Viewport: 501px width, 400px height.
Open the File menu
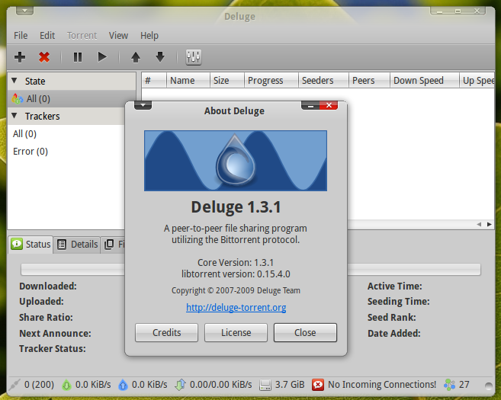click(21, 36)
